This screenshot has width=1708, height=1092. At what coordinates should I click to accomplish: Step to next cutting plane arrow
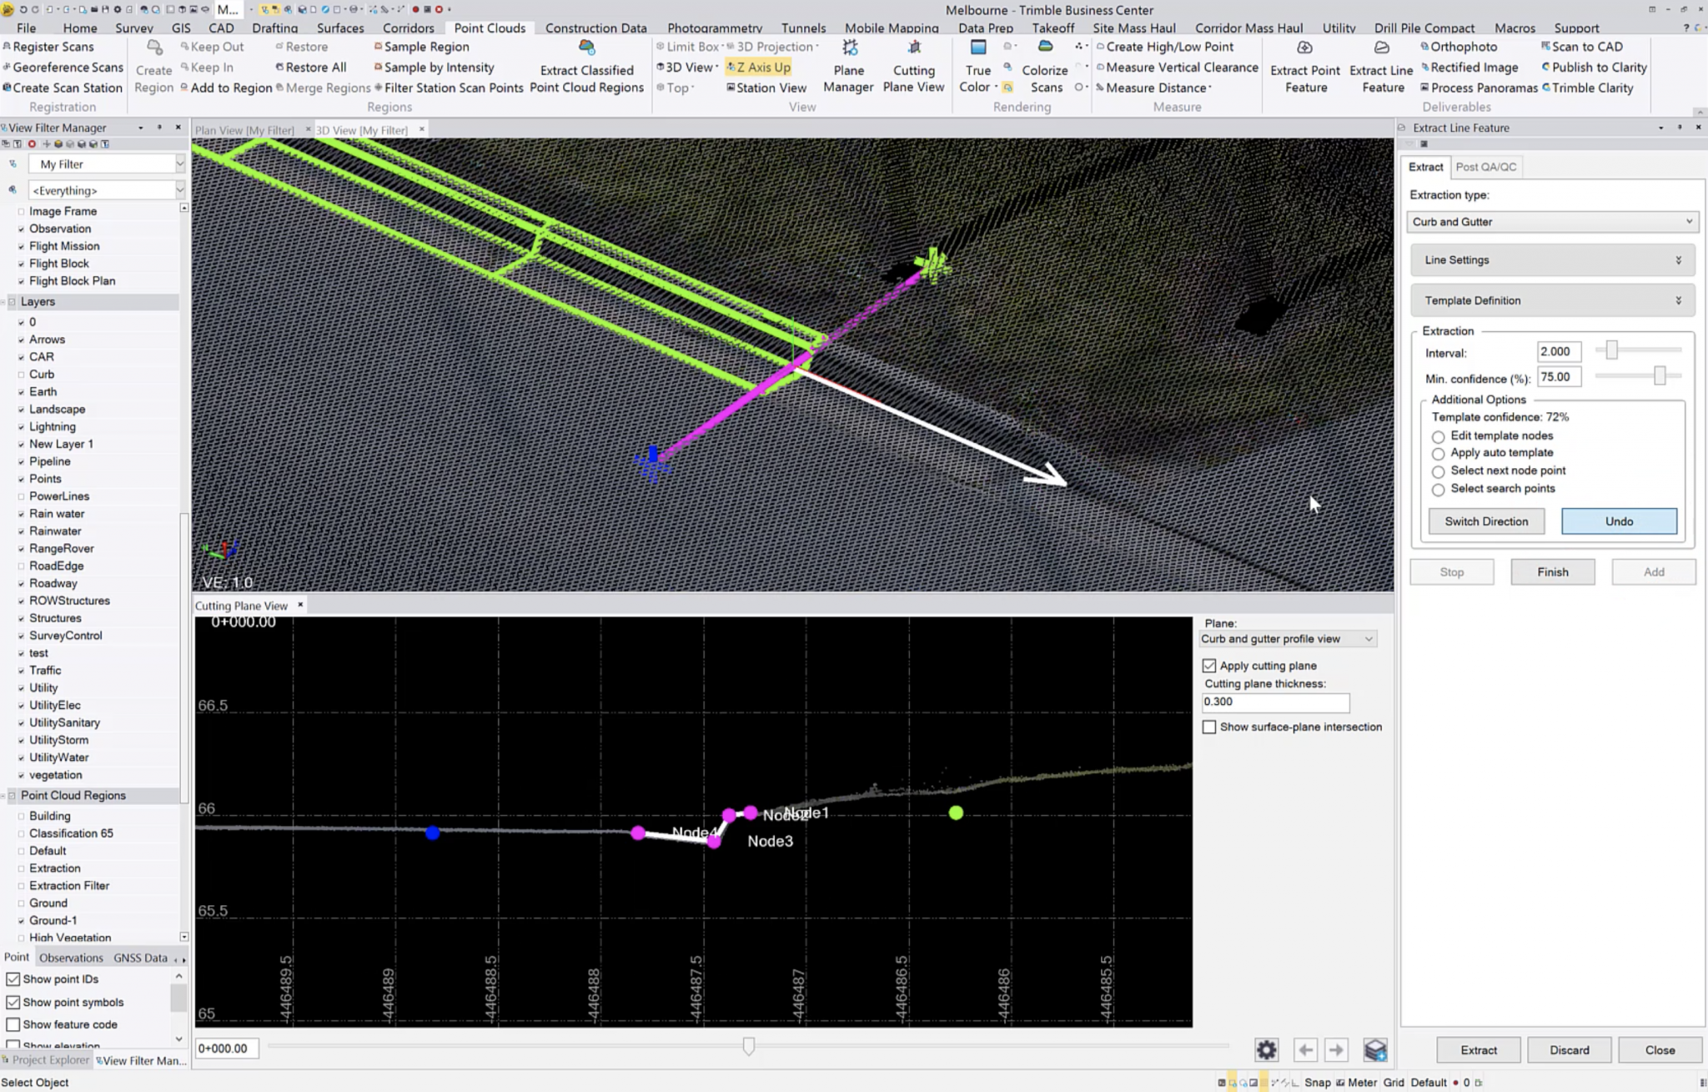click(x=1336, y=1049)
